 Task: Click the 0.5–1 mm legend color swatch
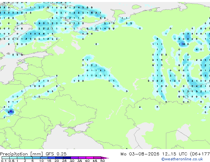pyautogui.click(x=13, y=158)
